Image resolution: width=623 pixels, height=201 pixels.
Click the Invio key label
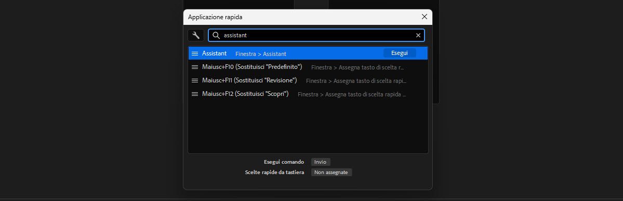[321, 162]
